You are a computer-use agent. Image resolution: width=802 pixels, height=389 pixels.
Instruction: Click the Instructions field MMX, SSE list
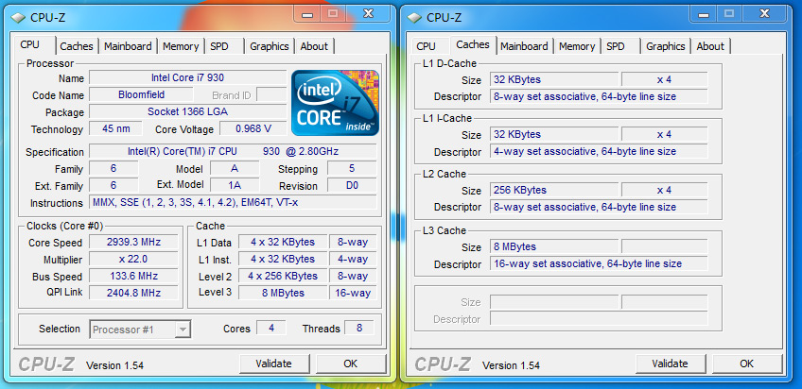(233, 202)
